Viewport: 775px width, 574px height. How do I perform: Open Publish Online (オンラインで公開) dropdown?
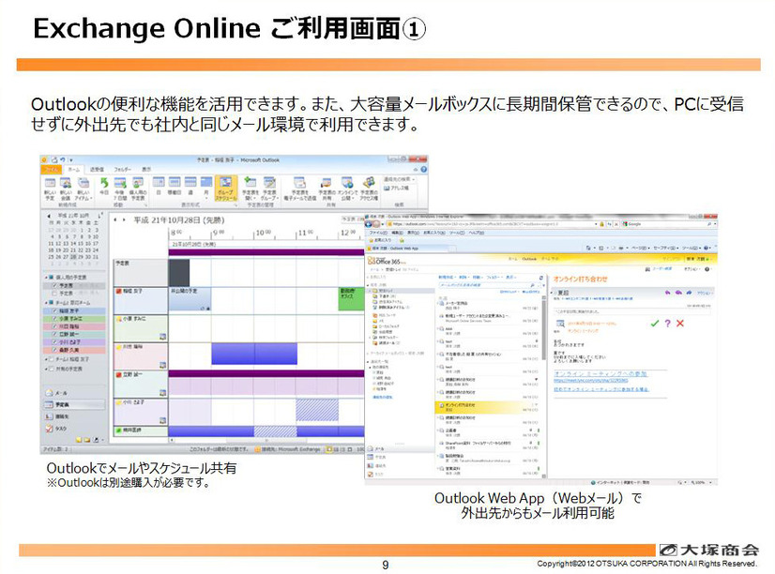click(347, 189)
